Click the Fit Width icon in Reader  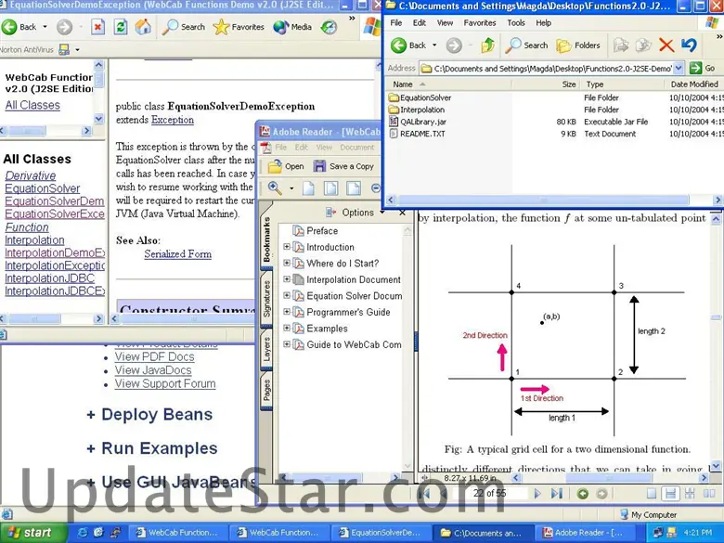point(354,188)
